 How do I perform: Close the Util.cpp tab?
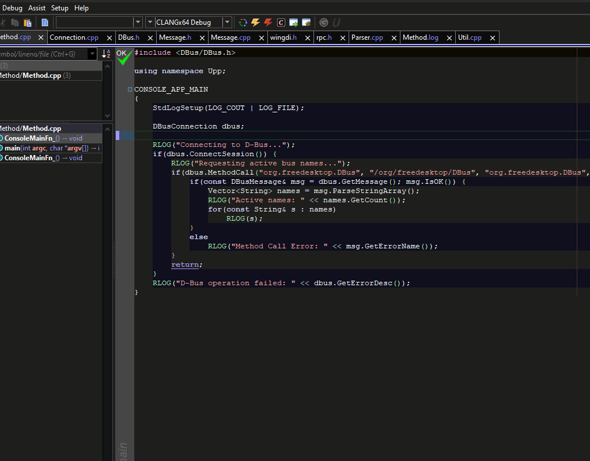493,37
